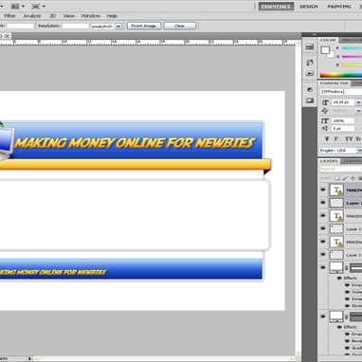Click the Clear button
This screenshot has height=362, width=362.
[x=180, y=26]
